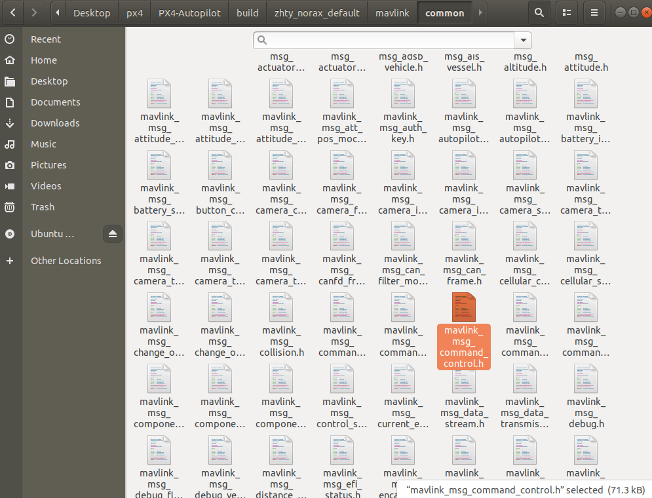Select mavlink_msg_data_transmis... file
652x498 pixels.
pos(525,396)
